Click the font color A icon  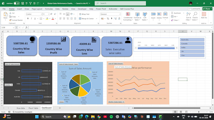[53, 18]
